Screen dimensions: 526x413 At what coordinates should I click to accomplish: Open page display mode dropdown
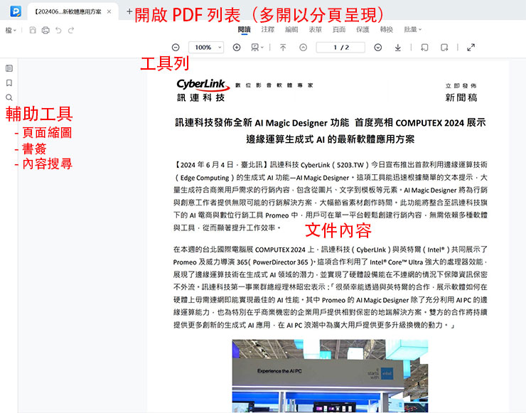tap(257, 48)
